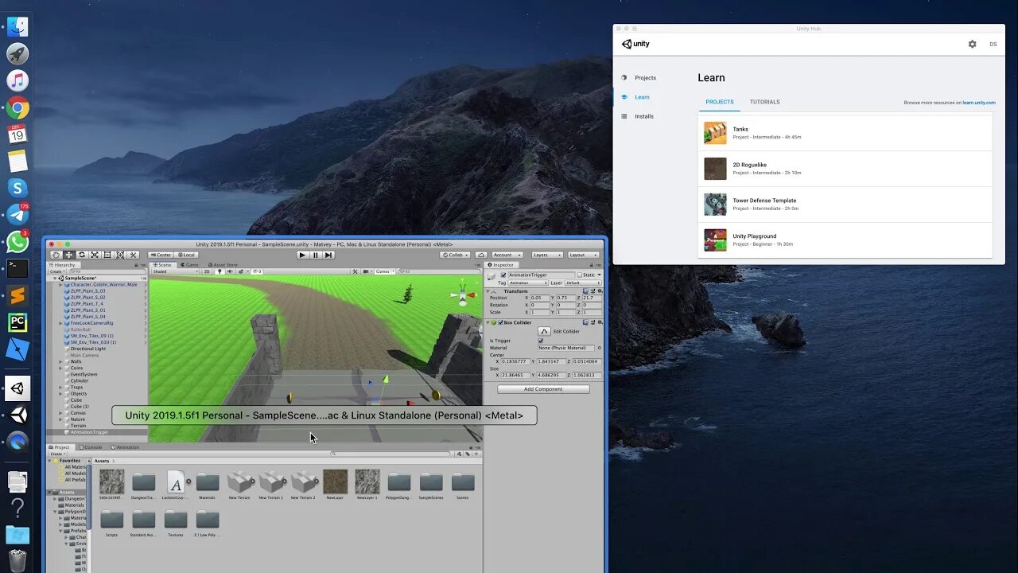Open the Account dropdown
Image resolution: width=1018 pixels, height=573 pixels.
tap(507, 255)
